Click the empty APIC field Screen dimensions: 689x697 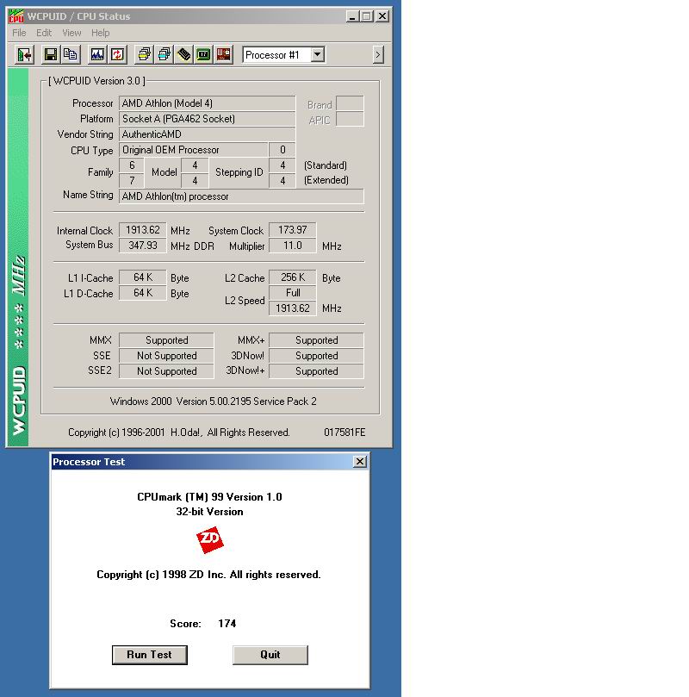coord(350,119)
